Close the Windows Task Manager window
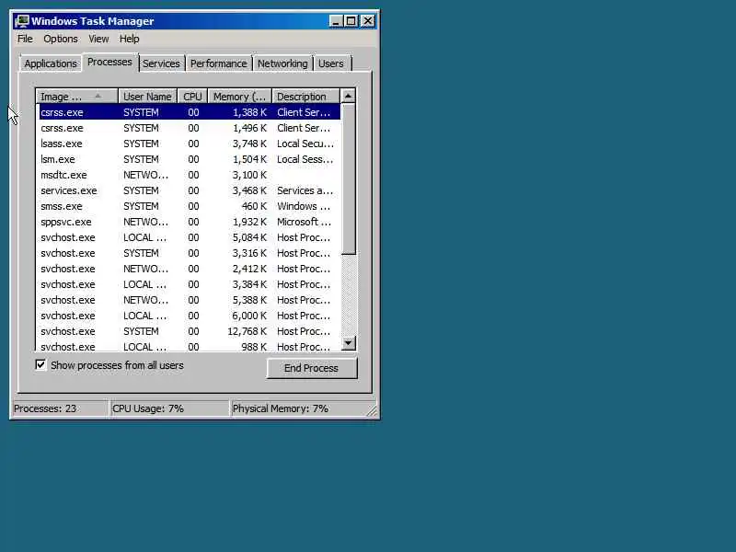Screen dimensions: 736x552 (x=367, y=21)
